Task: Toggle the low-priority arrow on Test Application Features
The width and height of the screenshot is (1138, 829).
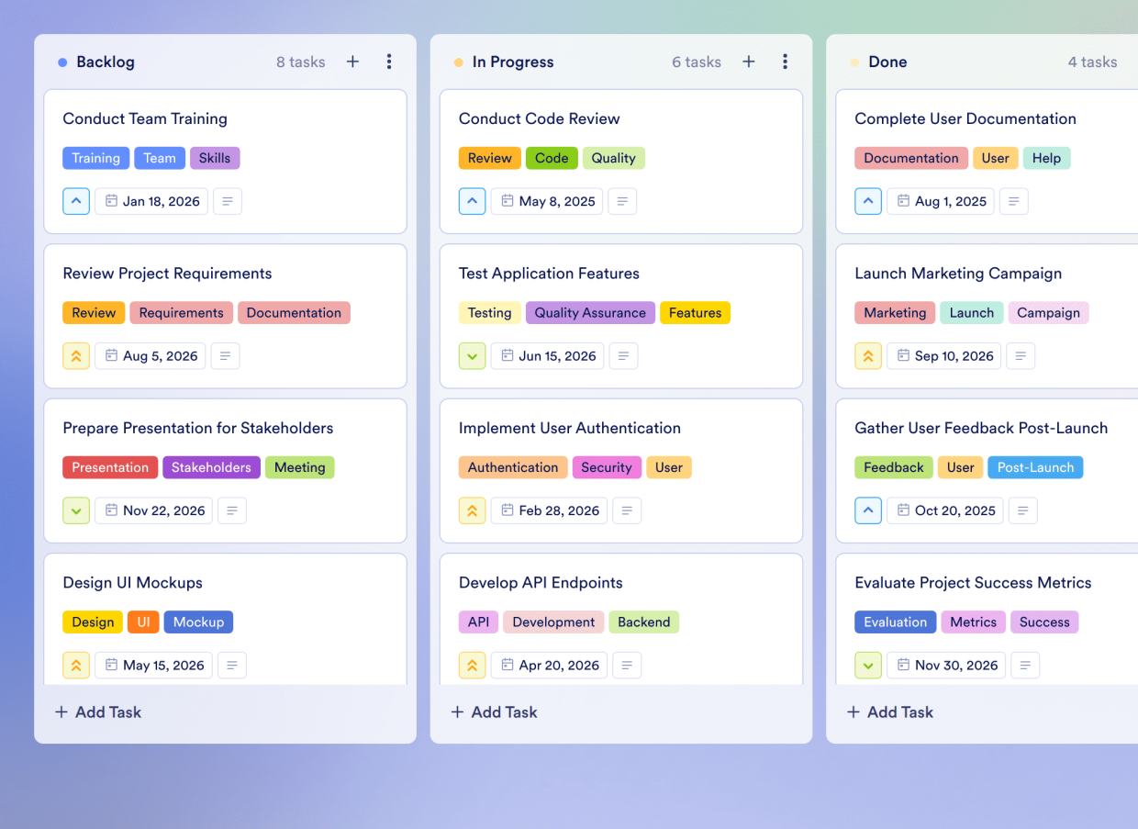Action: [472, 355]
